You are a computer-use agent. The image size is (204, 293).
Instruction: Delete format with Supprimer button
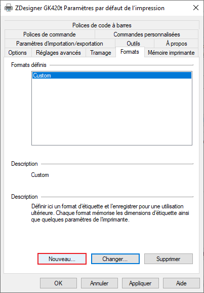169,259
